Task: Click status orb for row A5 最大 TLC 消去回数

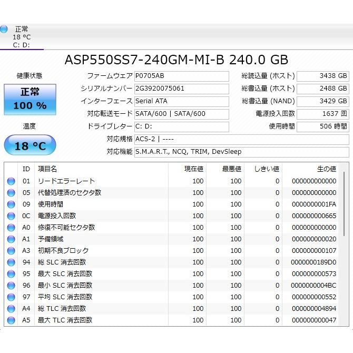Action: click(11, 320)
